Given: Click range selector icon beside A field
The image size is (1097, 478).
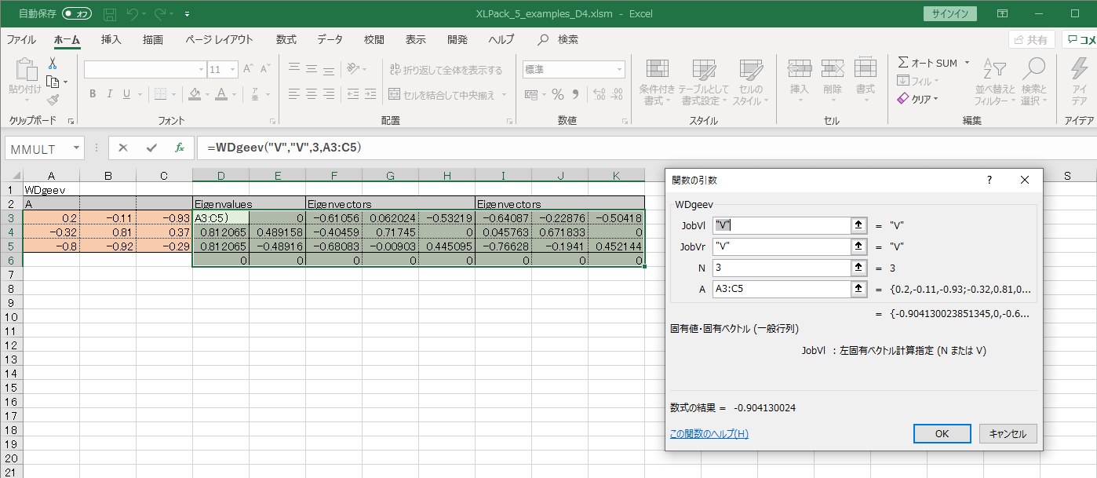Looking at the screenshot, I should tap(858, 289).
